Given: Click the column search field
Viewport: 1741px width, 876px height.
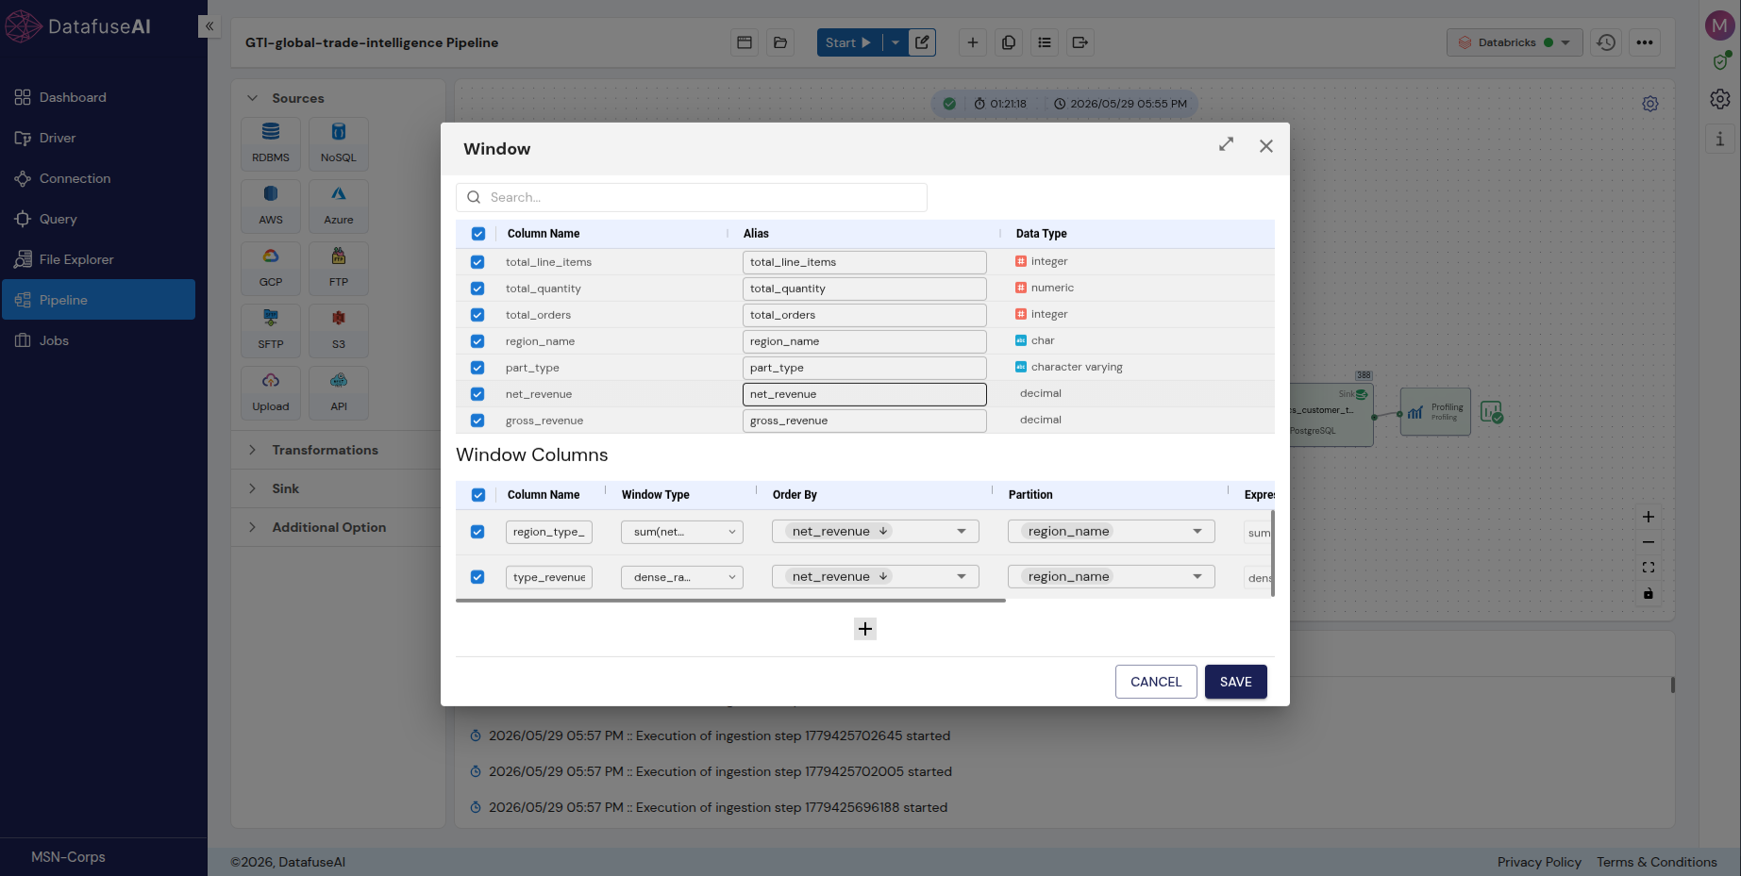Looking at the screenshot, I should (x=692, y=197).
